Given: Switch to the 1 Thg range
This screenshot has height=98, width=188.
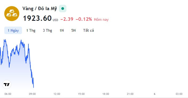Looking at the screenshot, I should point(31,30).
